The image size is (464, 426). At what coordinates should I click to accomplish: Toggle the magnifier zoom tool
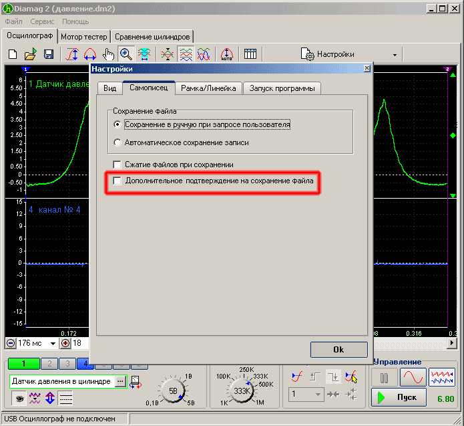126,54
